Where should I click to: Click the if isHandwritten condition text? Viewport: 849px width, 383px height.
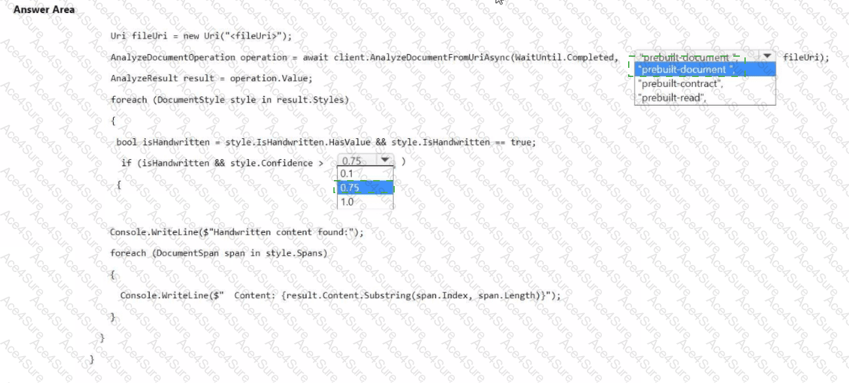(x=222, y=163)
